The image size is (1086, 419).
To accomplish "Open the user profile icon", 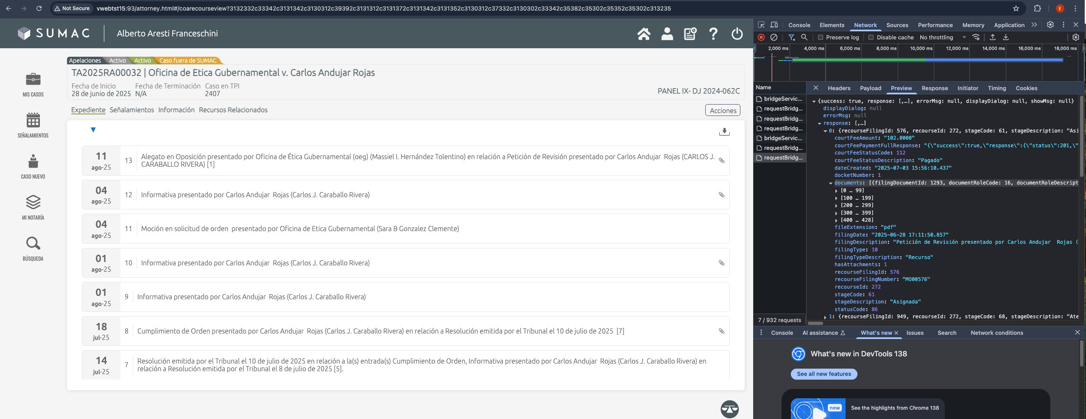I will pyautogui.click(x=667, y=34).
